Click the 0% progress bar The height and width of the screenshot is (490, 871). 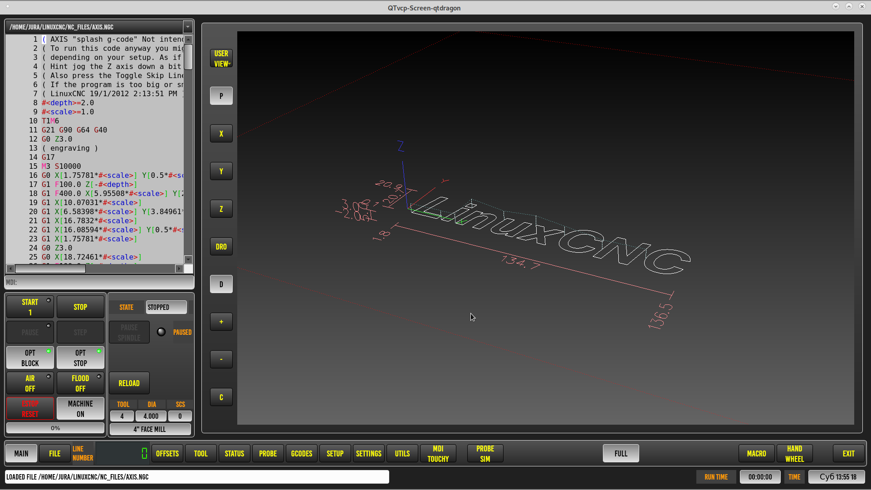(x=55, y=428)
